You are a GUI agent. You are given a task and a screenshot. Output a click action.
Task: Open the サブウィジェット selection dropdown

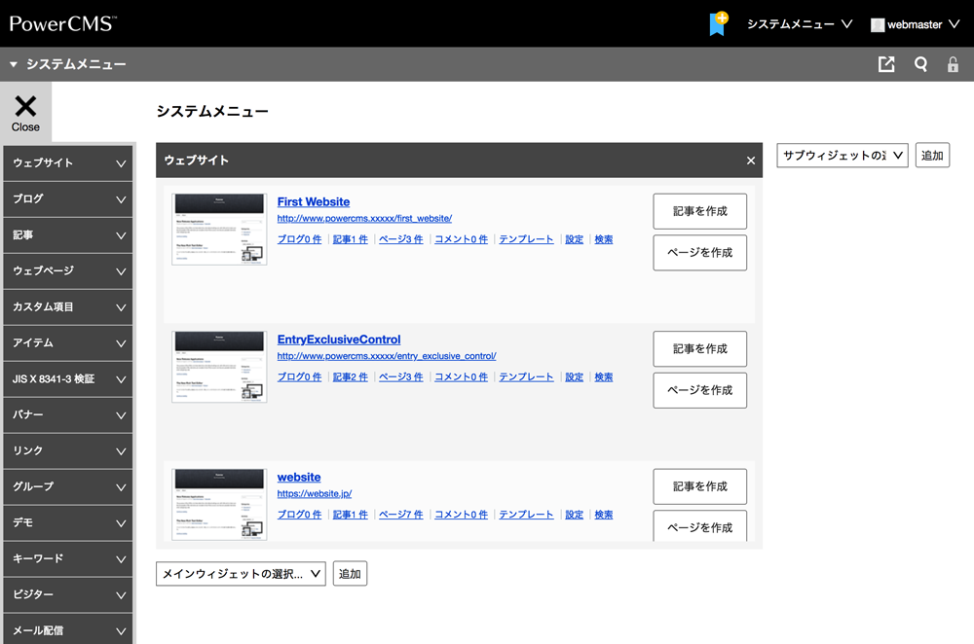pos(842,156)
